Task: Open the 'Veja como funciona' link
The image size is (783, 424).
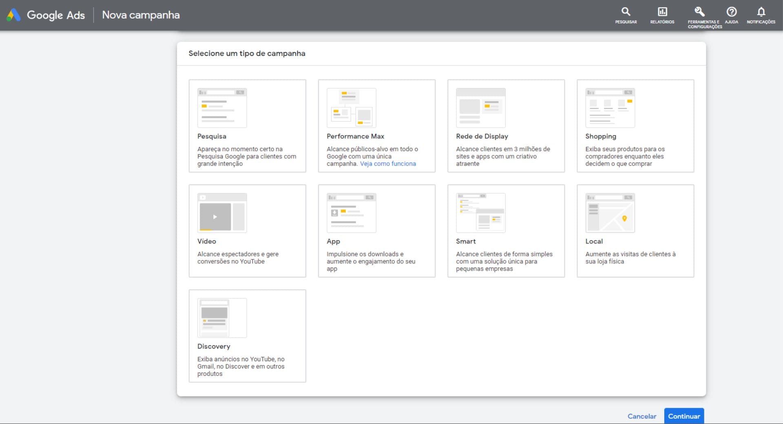Action: [x=388, y=163]
